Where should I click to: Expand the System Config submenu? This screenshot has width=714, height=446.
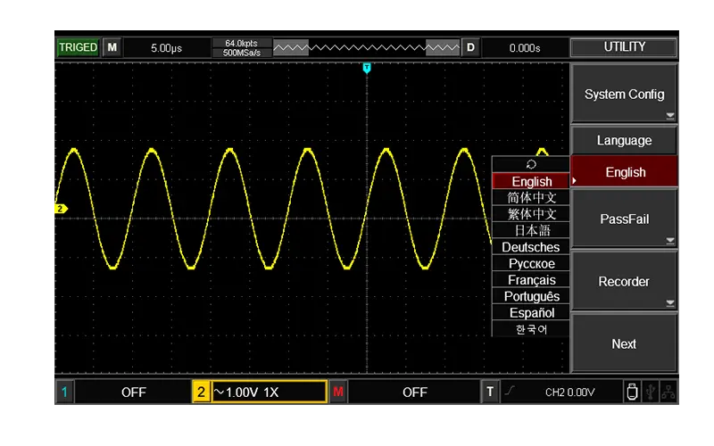pyautogui.click(x=624, y=95)
